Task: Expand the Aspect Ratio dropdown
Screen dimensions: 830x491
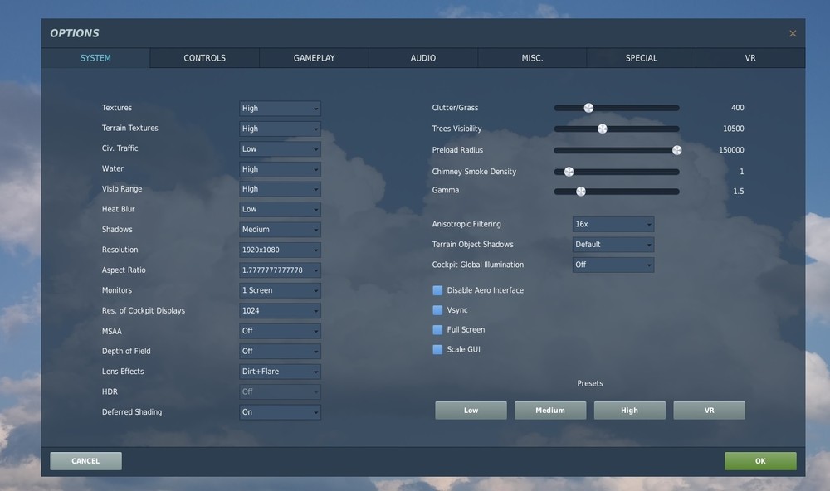Action: tap(280, 270)
